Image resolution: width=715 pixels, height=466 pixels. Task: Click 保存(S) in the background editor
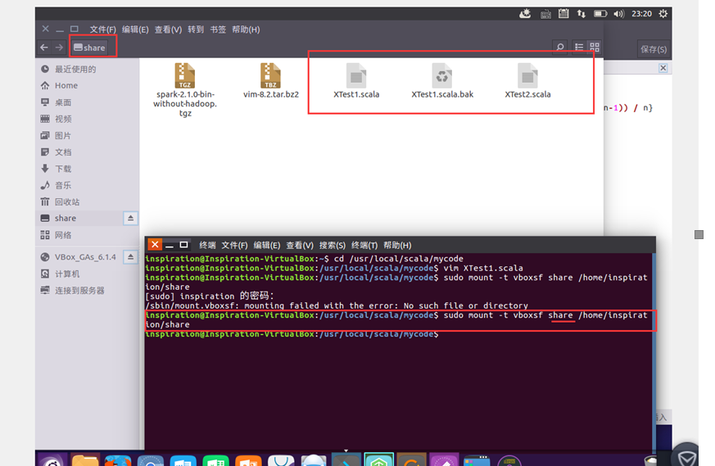(654, 49)
